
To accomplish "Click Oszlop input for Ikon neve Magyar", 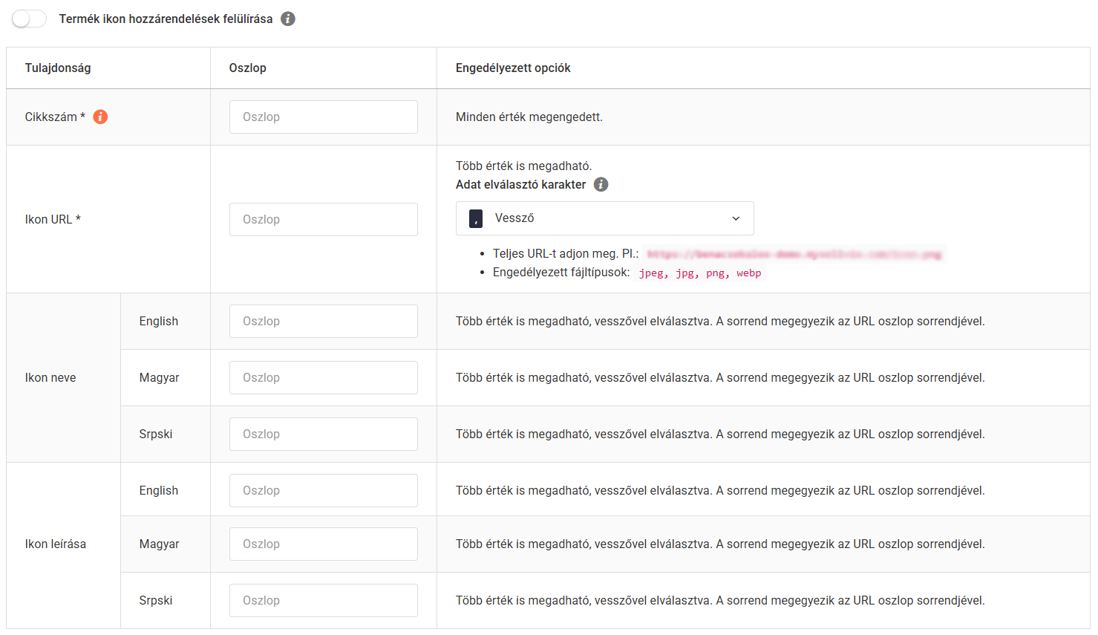I will tap(324, 377).
